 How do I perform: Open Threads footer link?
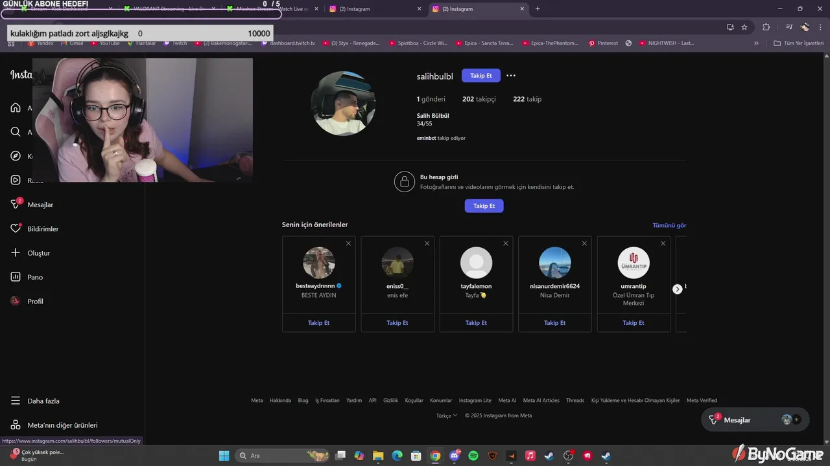coord(575,400)
